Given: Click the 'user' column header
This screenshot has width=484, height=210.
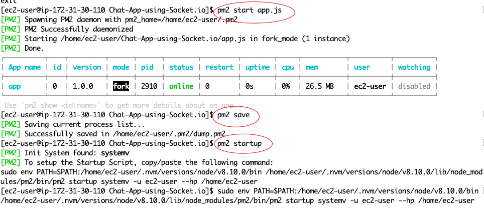Looking at the screenshot, I should coord(362,67).
